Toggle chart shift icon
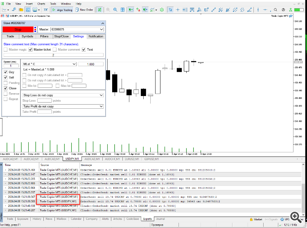This screenshot has height=228, width=307. pyautogui.click(x=145, y=9)
